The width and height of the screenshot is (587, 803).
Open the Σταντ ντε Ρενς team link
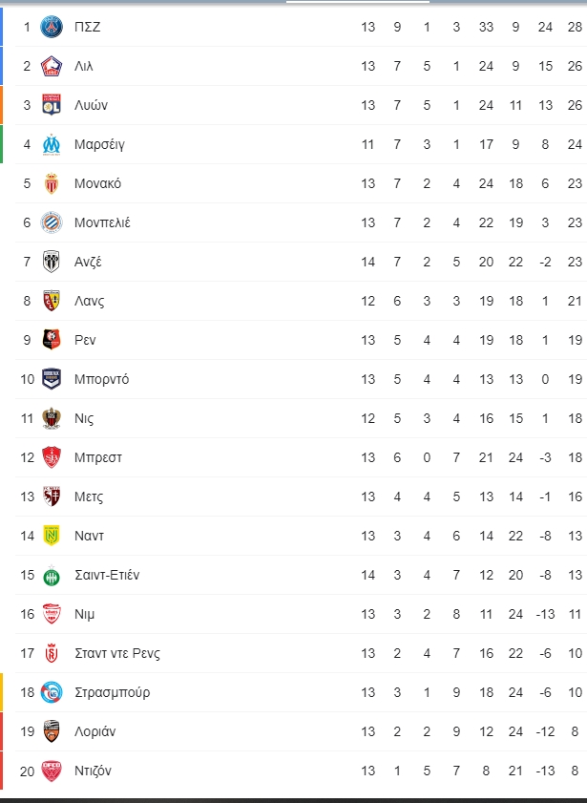pos(117,653)
